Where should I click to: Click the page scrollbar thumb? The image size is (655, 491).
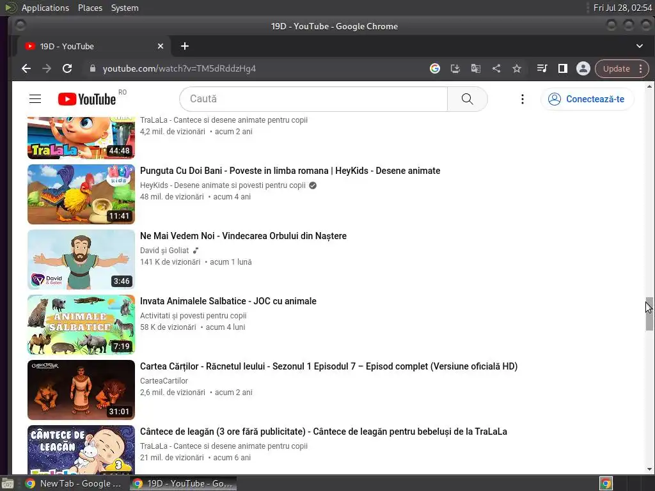[x=649, y=314]
